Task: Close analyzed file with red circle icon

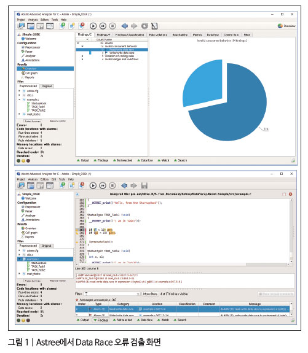Action: [x=290, y=194]
